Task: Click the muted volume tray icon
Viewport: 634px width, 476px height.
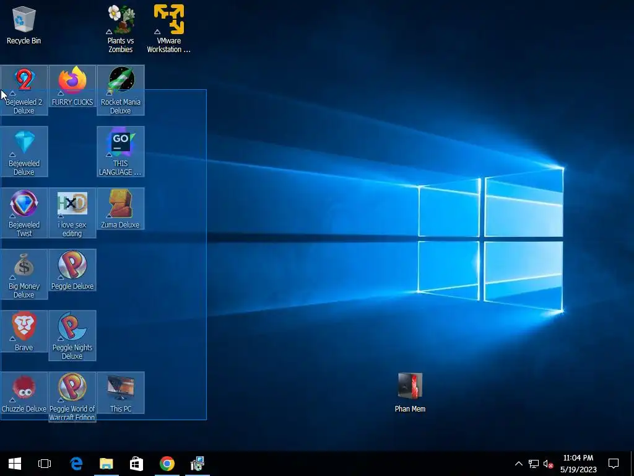Action: (549, 464)
